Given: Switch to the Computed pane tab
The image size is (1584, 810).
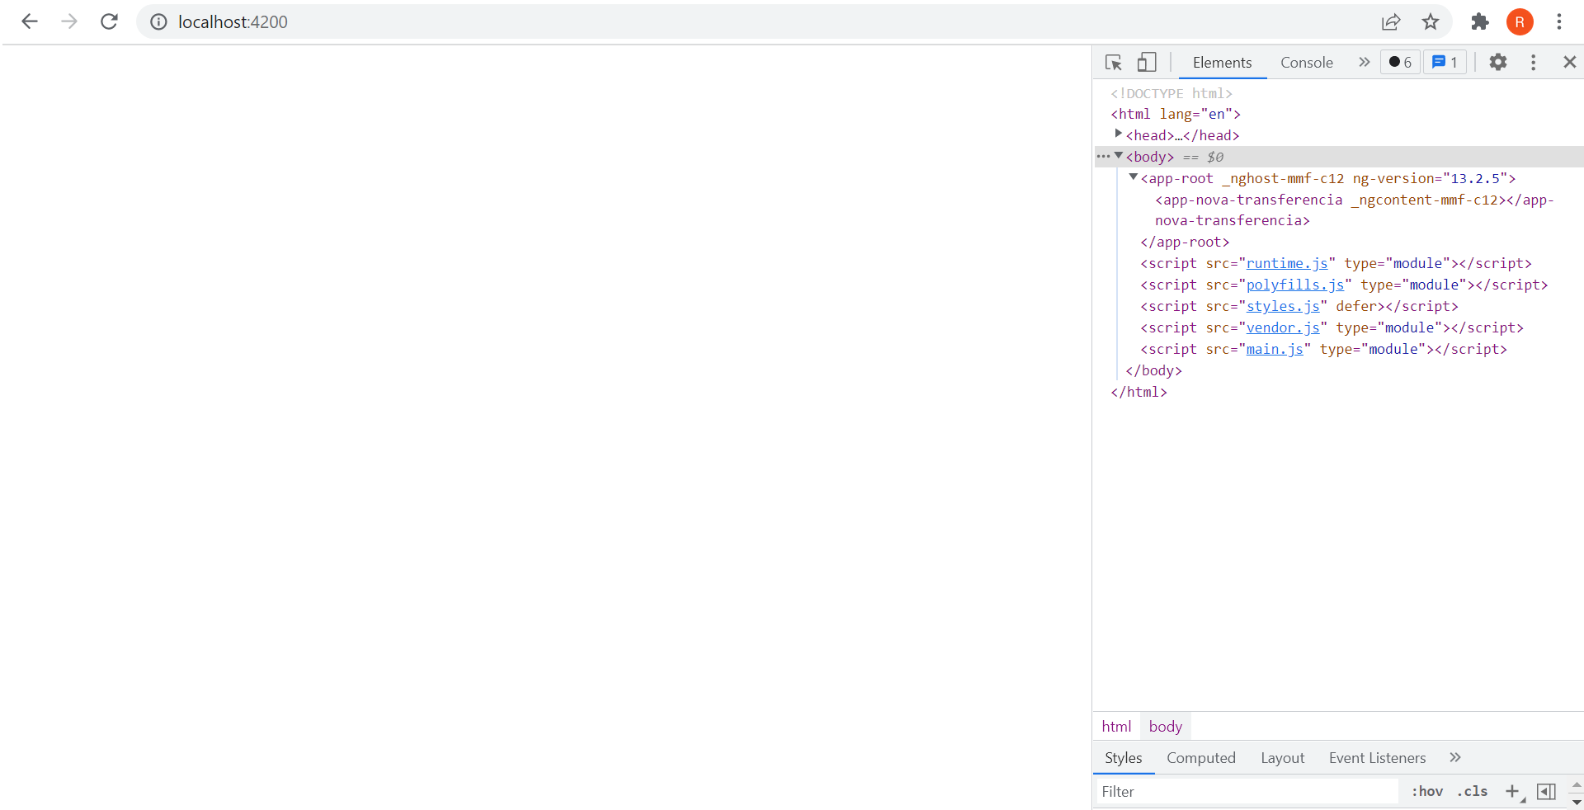Looking at the screenshot, I should point(1201,757).
